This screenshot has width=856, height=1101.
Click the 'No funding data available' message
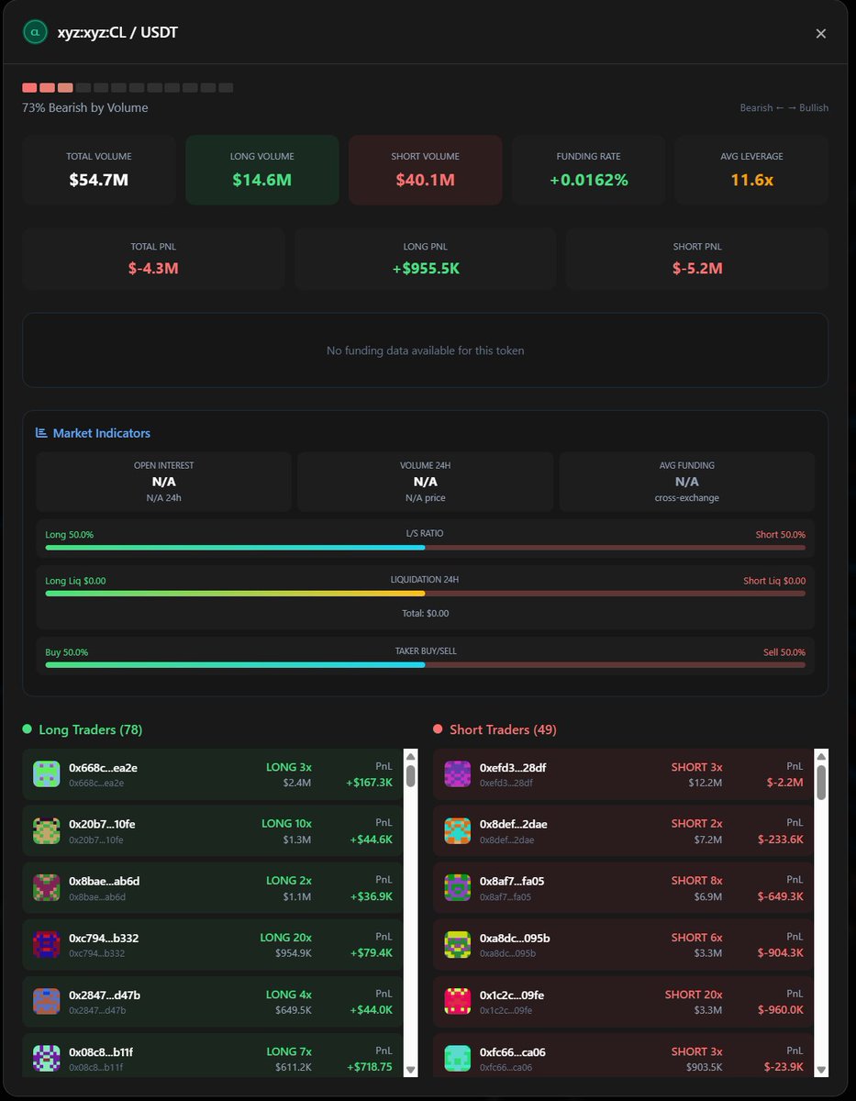coord(426,350)
